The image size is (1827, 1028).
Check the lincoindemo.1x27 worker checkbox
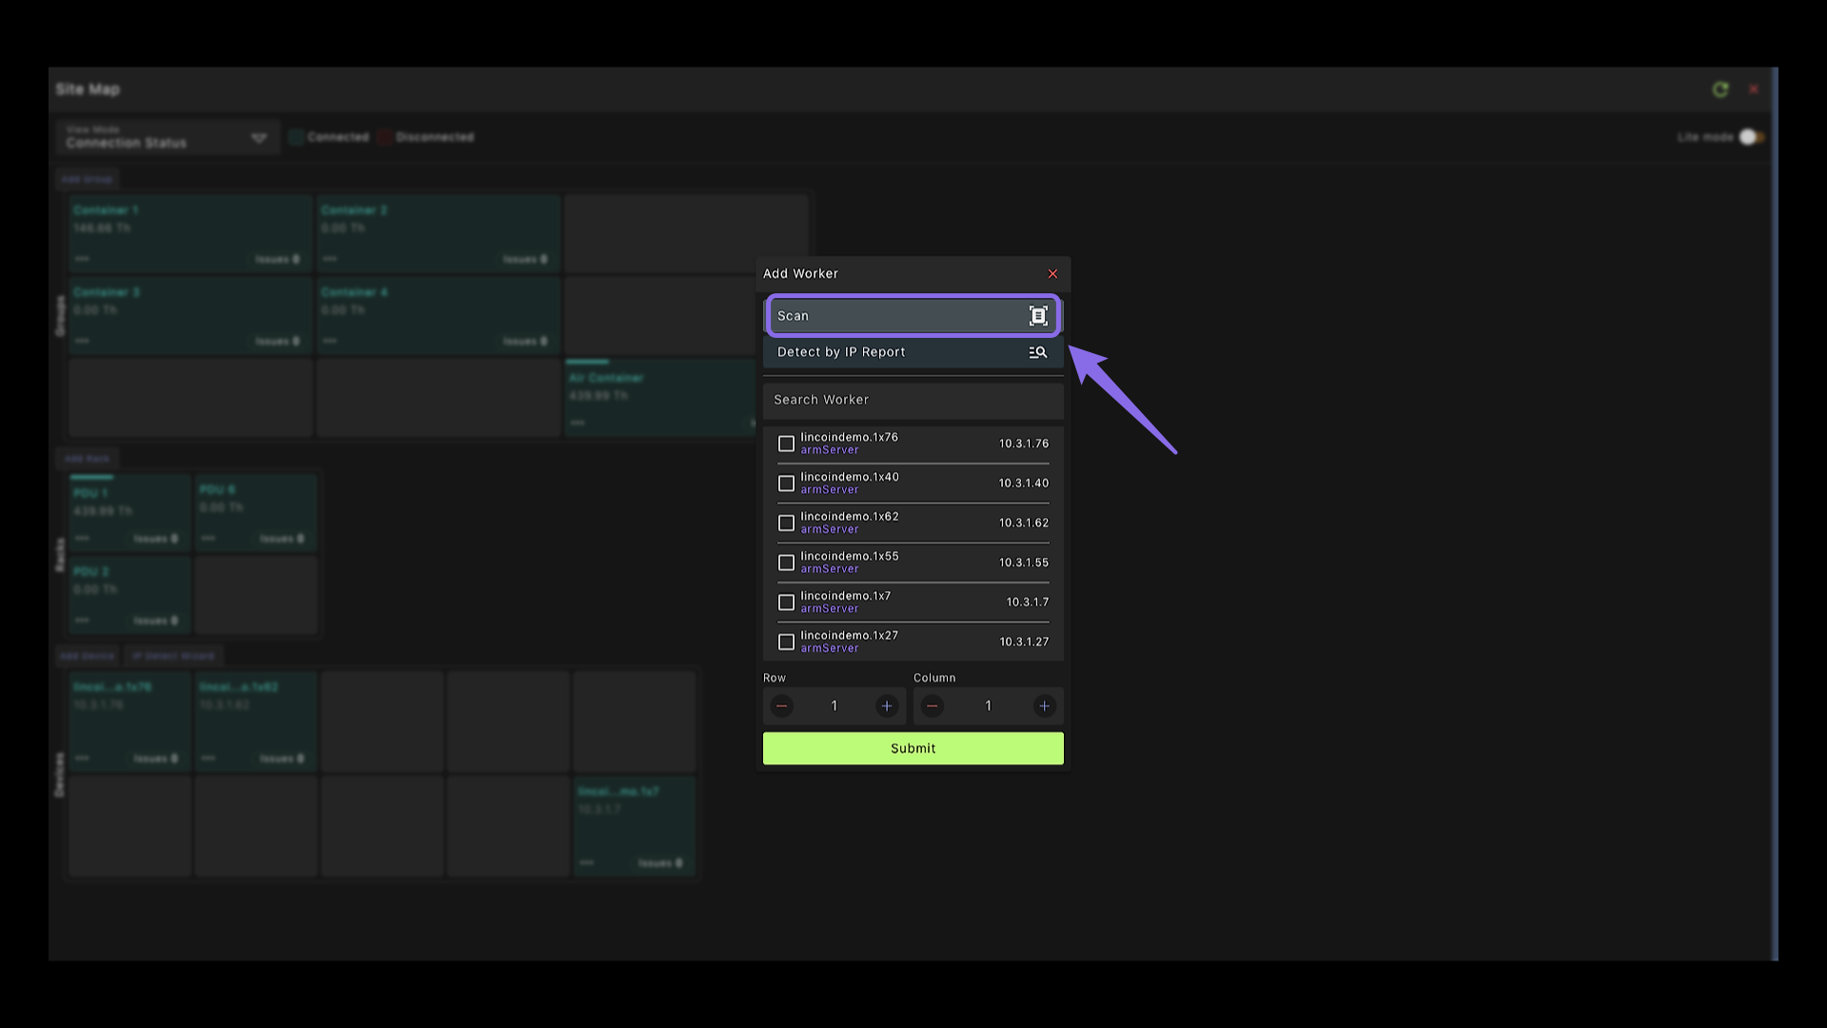coord(786,642)
